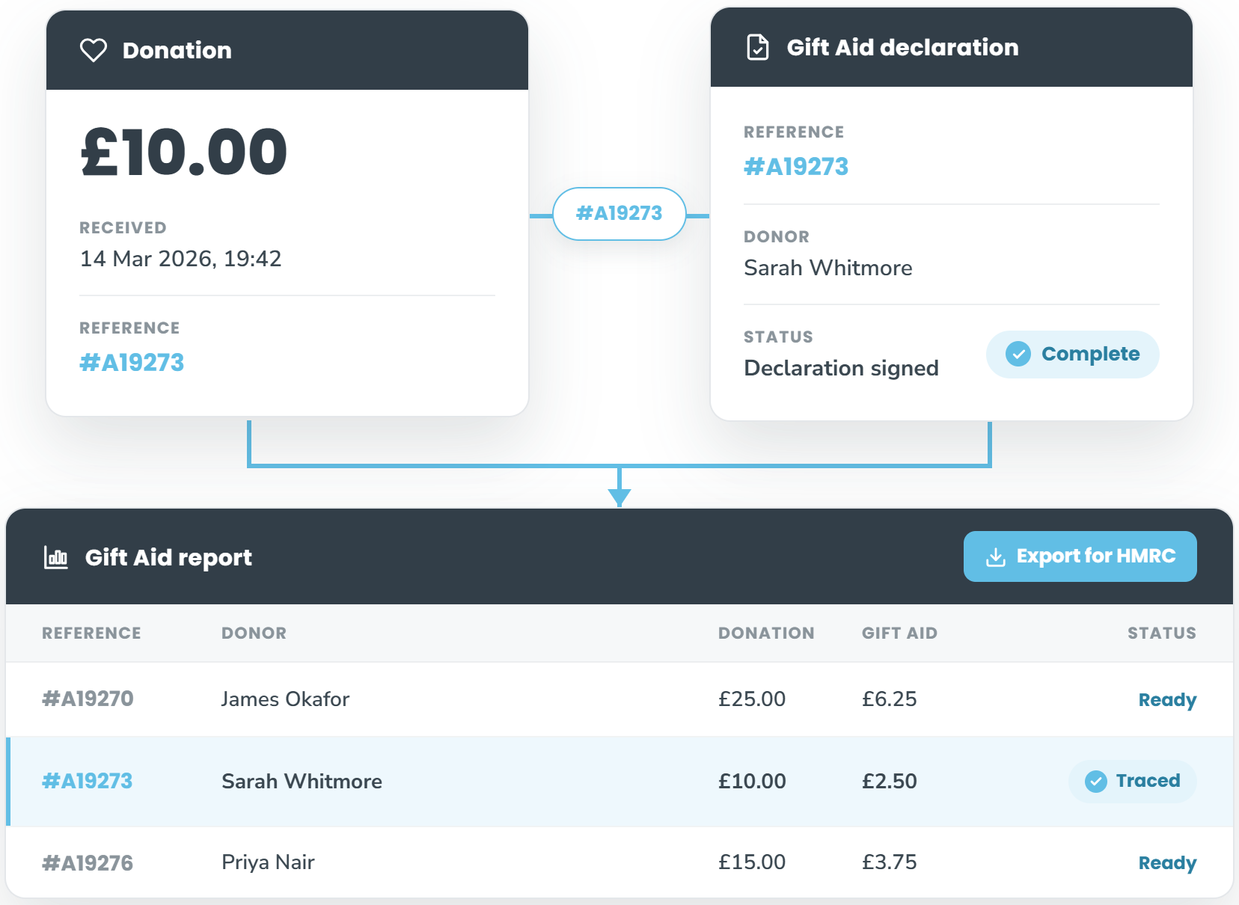Click the download icon in Export for HMRC

996,556
